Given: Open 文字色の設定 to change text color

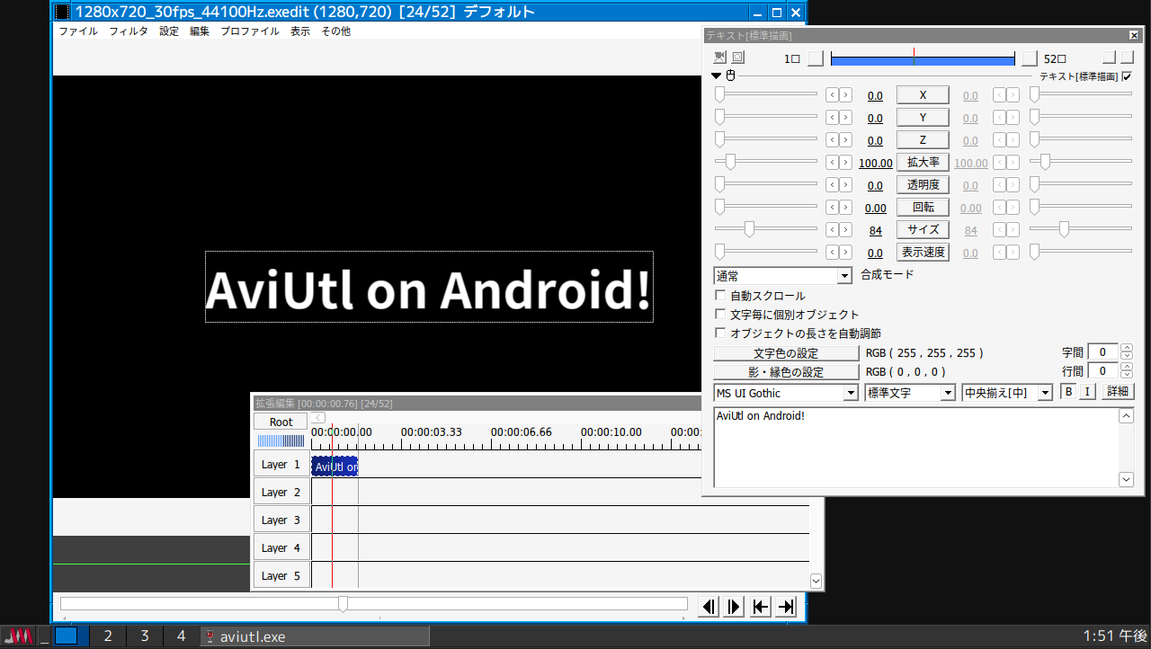Looking at the screenshot, I should (786, 352).
